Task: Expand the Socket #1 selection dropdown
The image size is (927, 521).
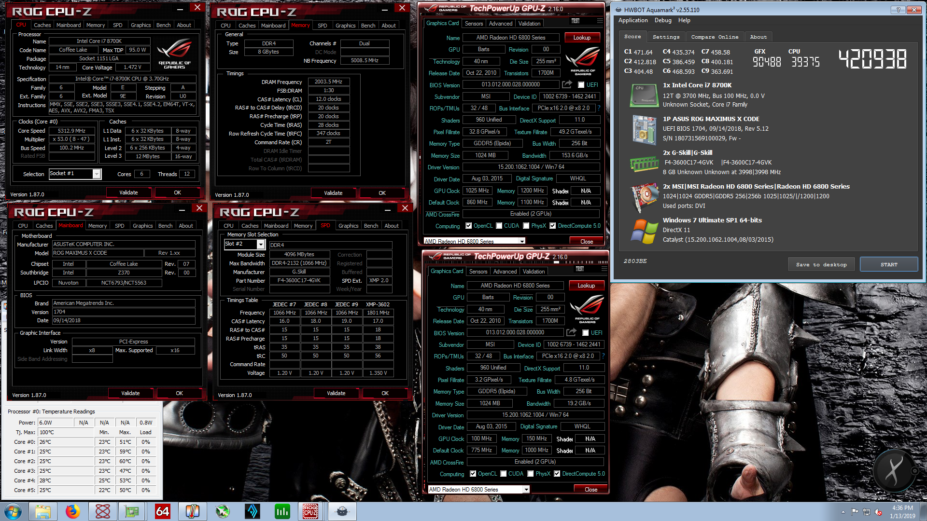Action: [x=97, y=174]
